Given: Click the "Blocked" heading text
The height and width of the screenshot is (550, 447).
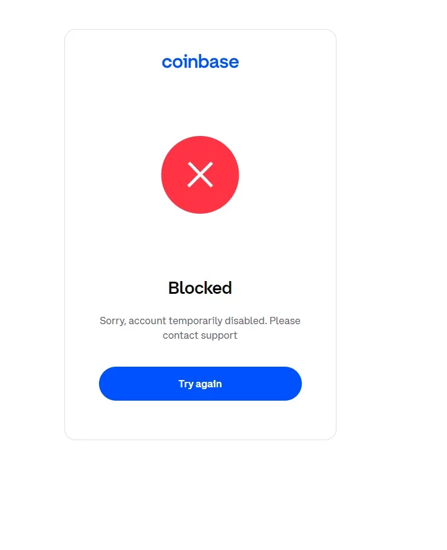Looking at the screenshot, I should pos(200,288).
